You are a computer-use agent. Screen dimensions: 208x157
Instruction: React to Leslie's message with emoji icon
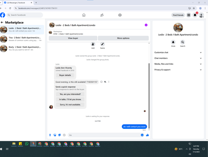point(102,82)
